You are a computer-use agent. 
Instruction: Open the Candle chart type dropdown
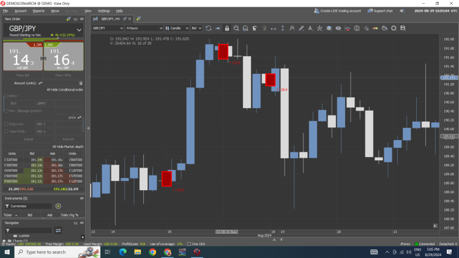point(177,28)
